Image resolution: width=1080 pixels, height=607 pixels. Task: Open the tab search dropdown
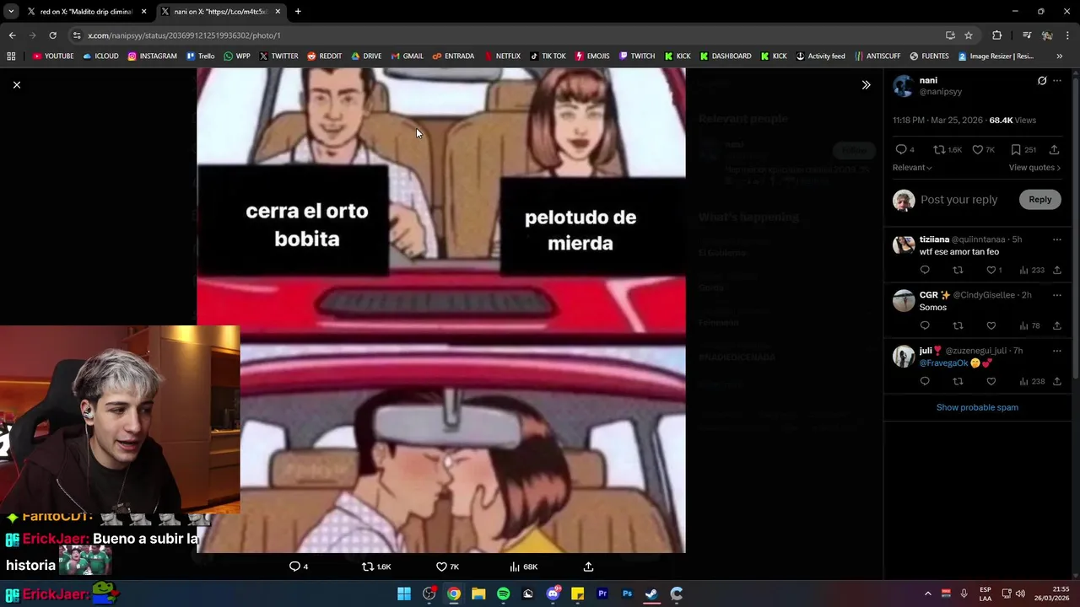click(x=10, y=12)
